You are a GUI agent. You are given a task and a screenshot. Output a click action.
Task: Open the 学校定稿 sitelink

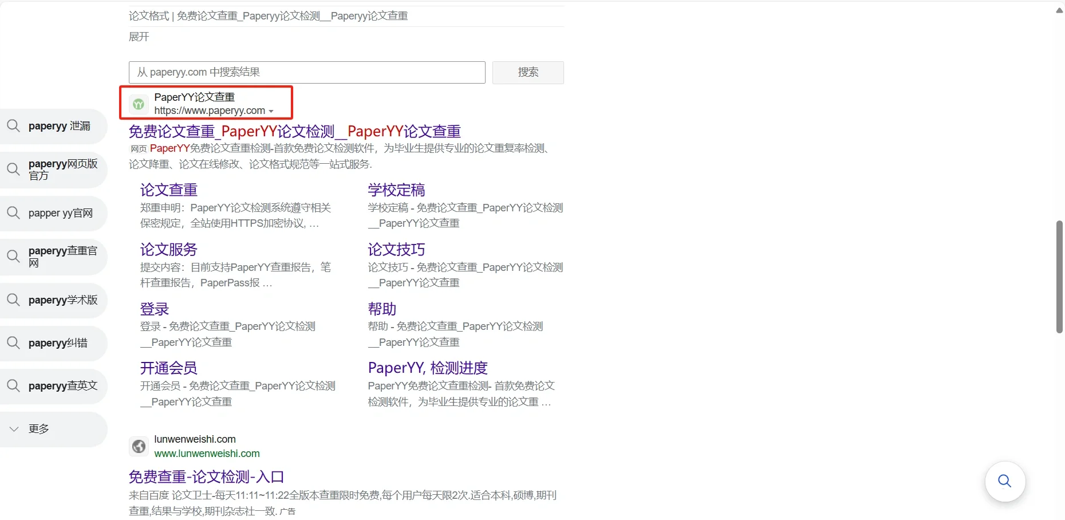396,190
